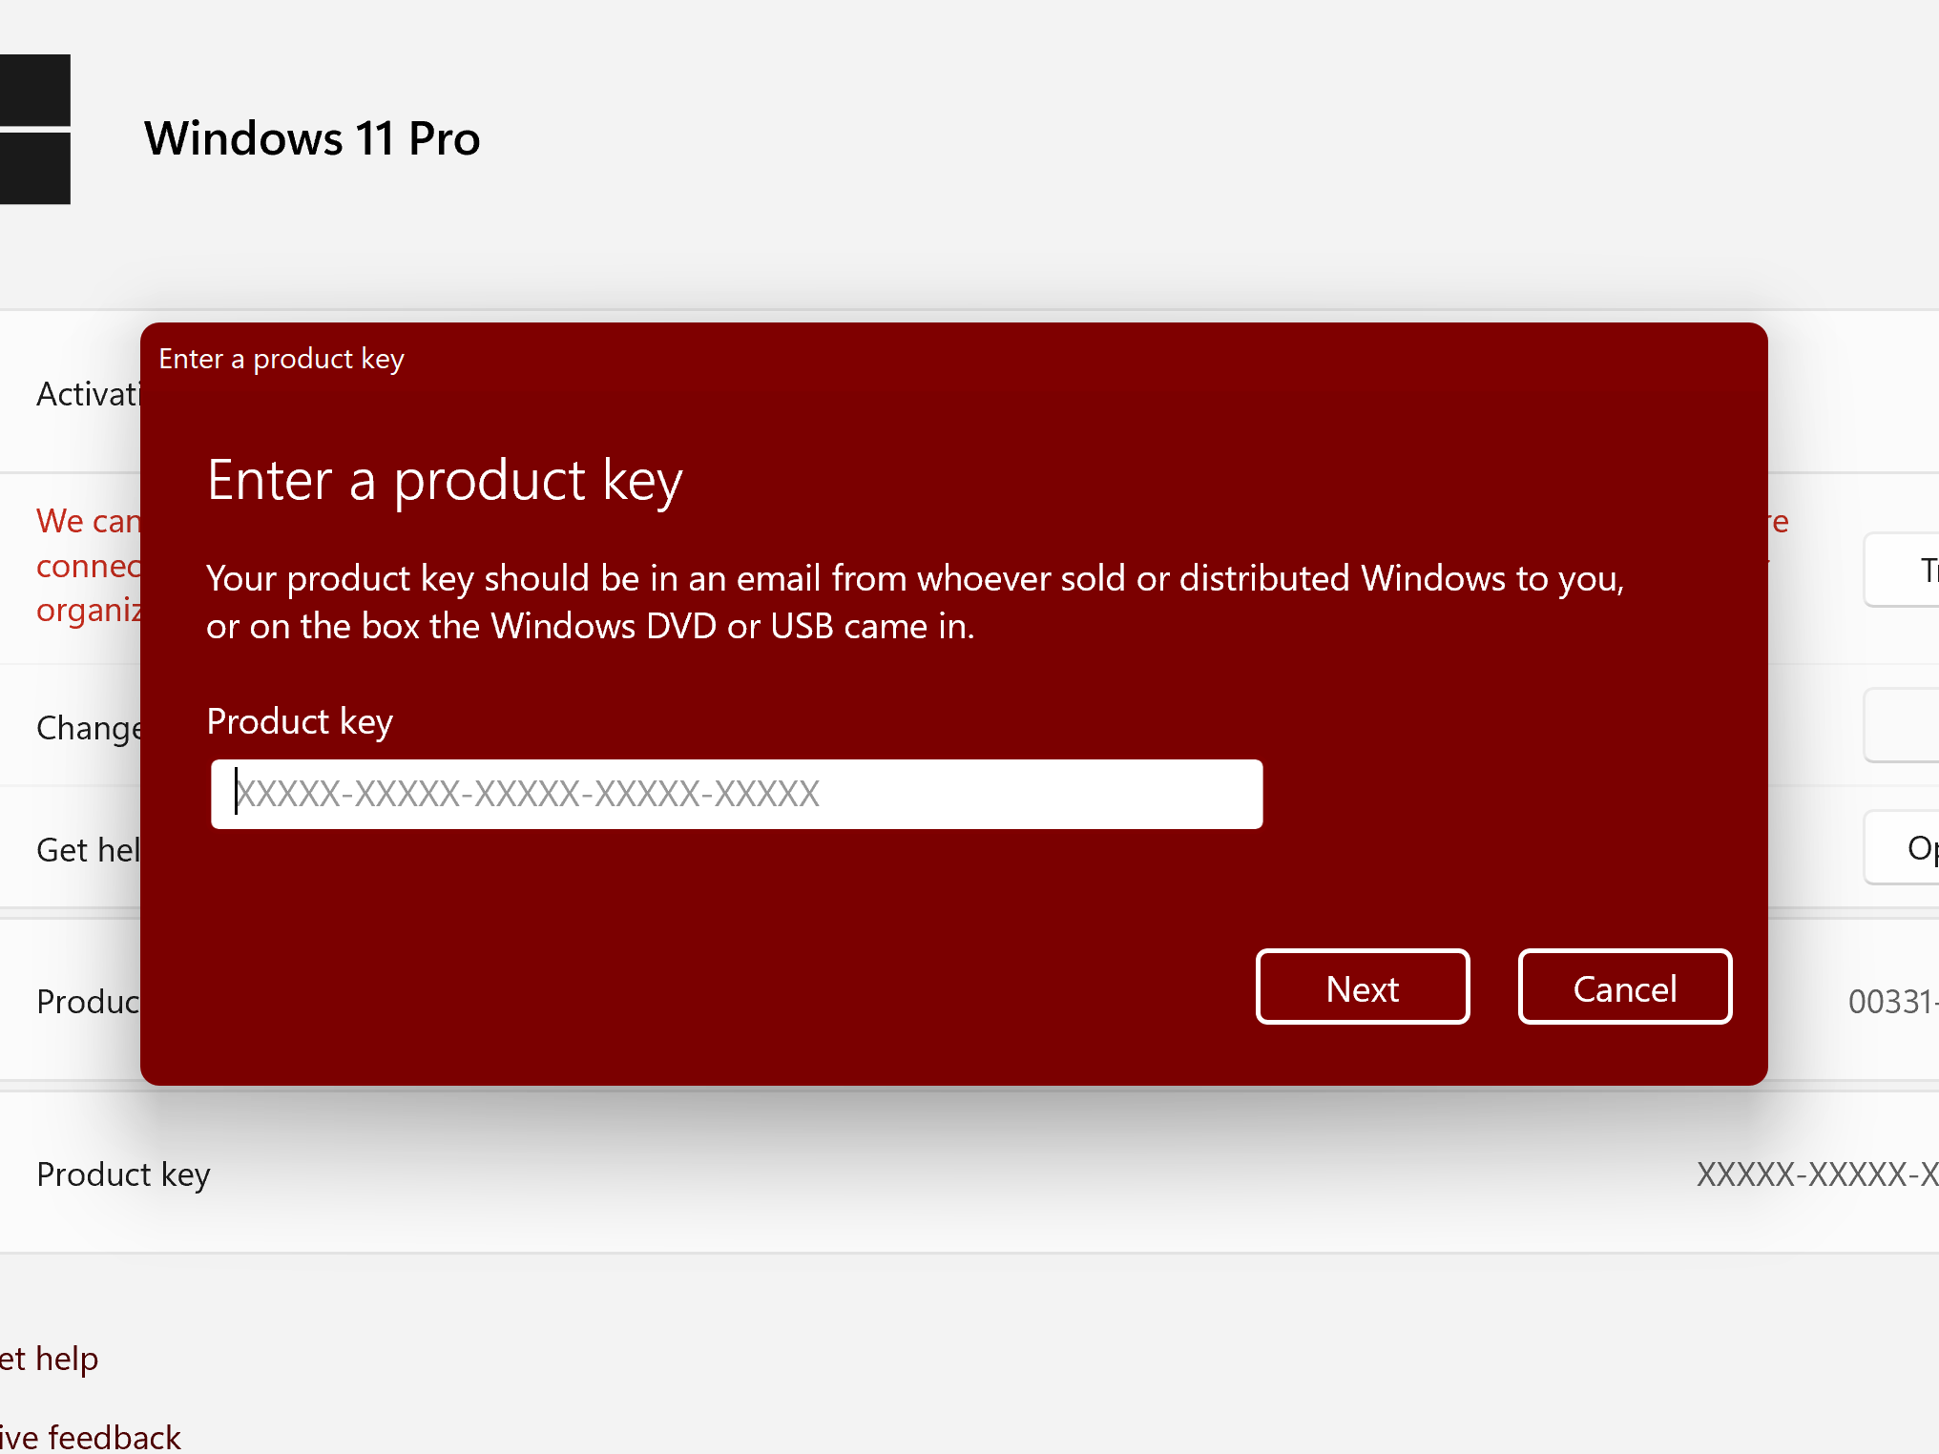Screen dimensions: 1939x1454
Task: Open the Get help link at bottom
Action: (x=50, y=1358)
